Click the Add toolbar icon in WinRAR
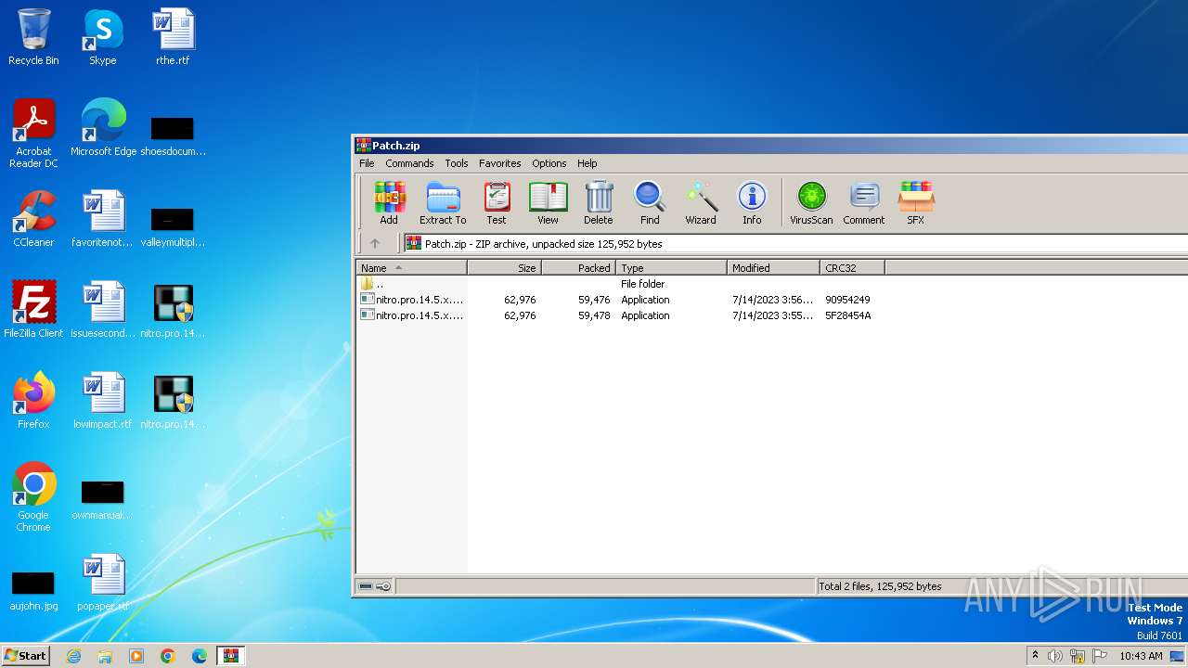Viewport: 1188px width, 668px height. [389, 203]
